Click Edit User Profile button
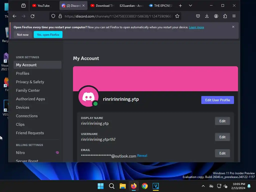This screenshot has height=192, width=256. (217, 100)
